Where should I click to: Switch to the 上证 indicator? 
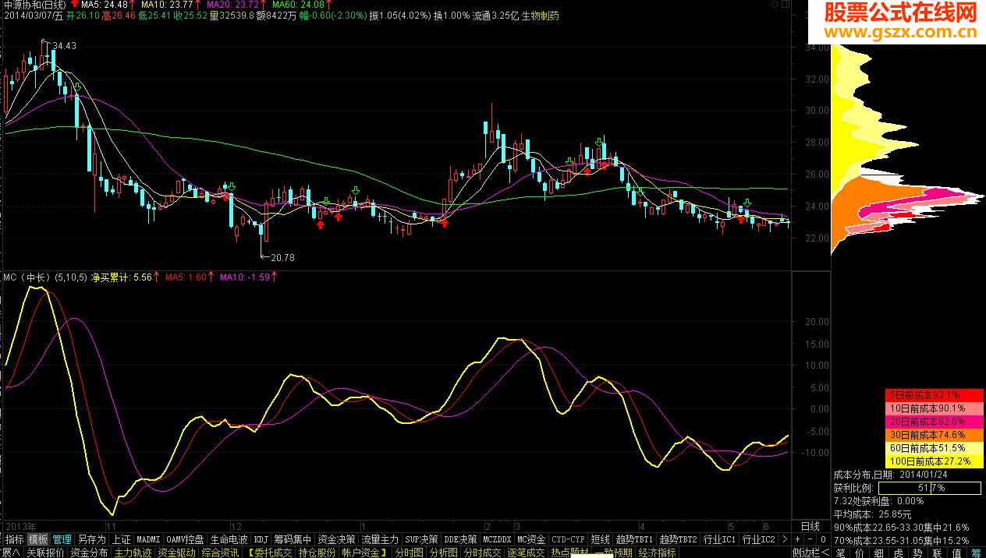click(121, 539)
